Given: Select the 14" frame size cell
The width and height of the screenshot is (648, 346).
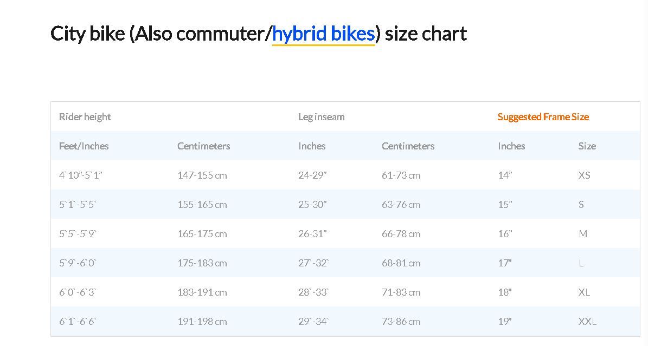Looking at the screenshot, I should tap(505, 175).
